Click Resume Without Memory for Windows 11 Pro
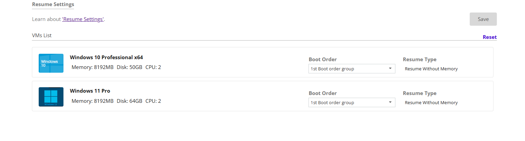Screen dimensions: 525x141 431,102
